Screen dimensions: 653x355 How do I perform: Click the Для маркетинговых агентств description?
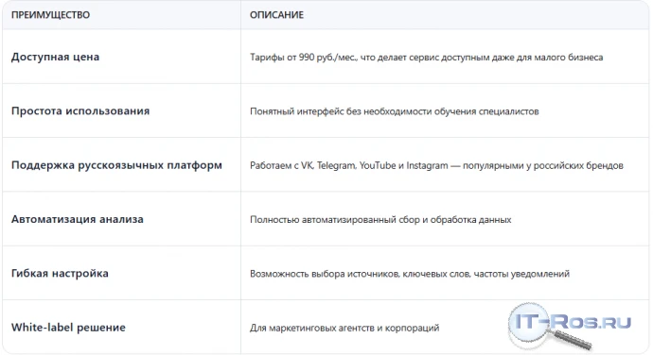tap(344, 328)
